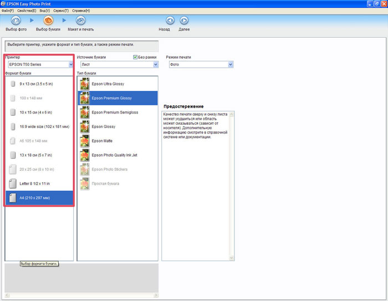388x301 pixels.
Task: Click the greyed Простая бумага entry
Action: click(118, 183)
